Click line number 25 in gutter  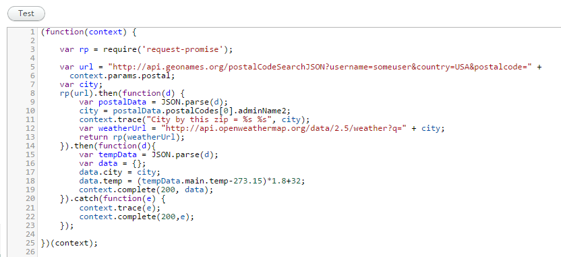click(x=30, y=243)
